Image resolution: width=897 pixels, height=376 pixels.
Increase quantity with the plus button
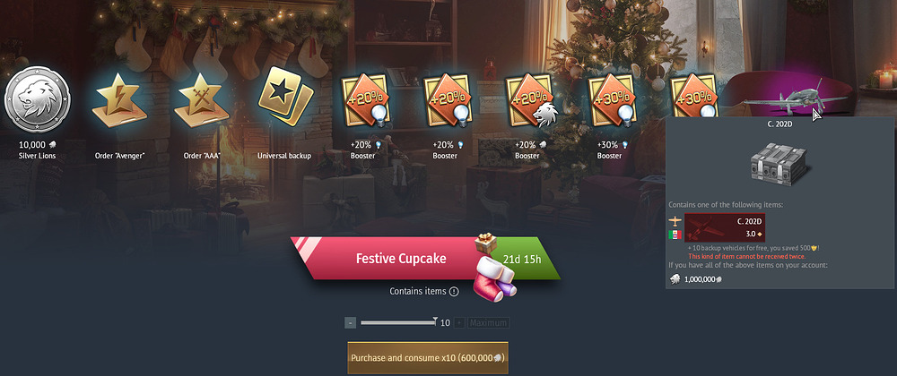[x=459, y=323]
